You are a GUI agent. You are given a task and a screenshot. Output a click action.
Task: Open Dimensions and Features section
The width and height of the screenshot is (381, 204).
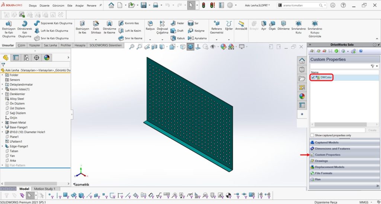[x=344, y=149]
